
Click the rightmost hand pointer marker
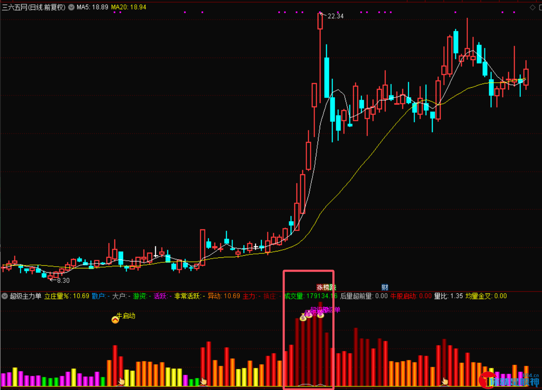[x=445, y=381]
